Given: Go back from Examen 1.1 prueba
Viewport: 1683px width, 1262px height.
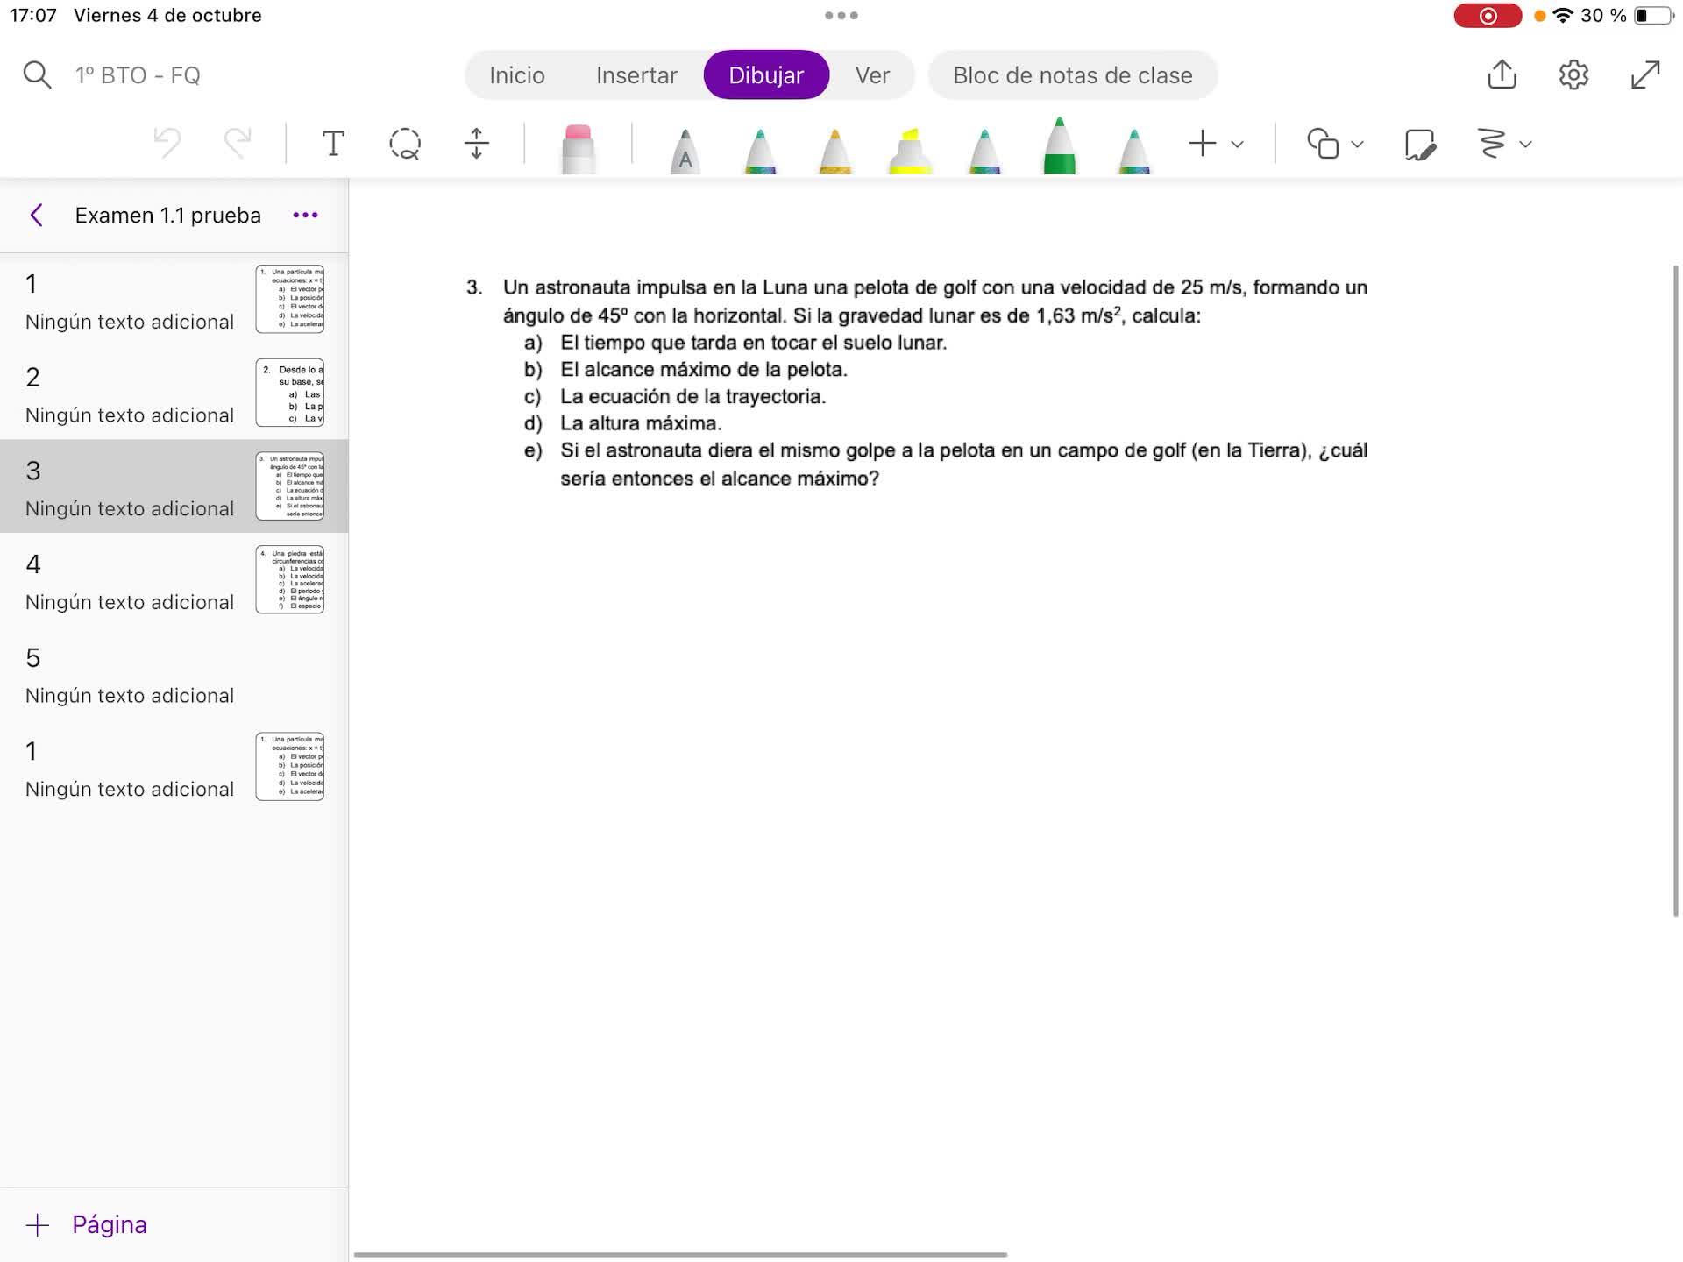Looking at the screenshot, I should pos(37,216).
